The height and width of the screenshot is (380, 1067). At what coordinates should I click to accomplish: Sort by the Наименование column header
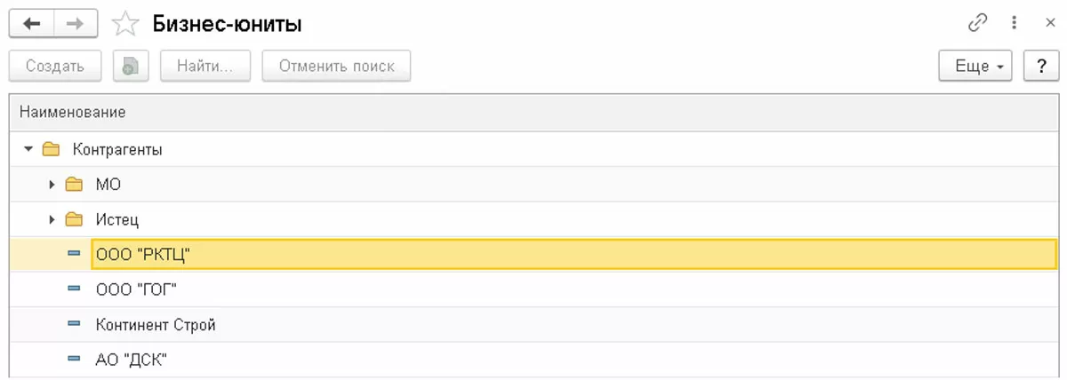coord(73,112)
